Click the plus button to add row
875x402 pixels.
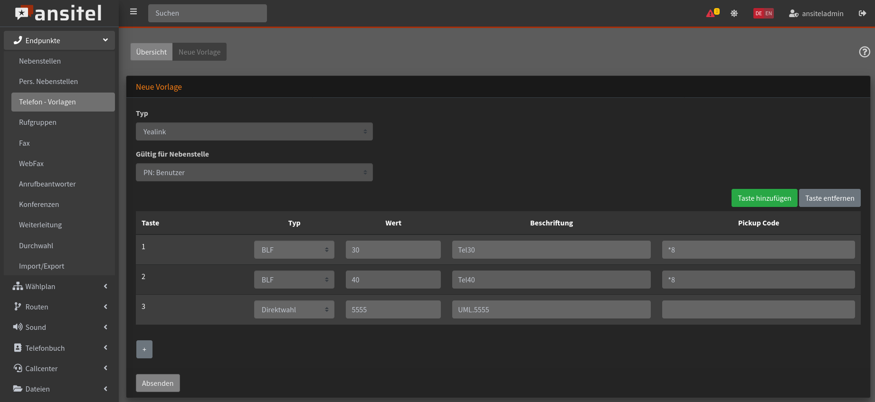(x=144, y=349)
